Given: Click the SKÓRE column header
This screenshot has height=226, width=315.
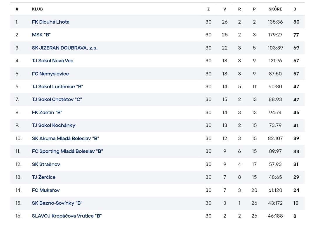Looking at the screenshot, I should point(275,9).
